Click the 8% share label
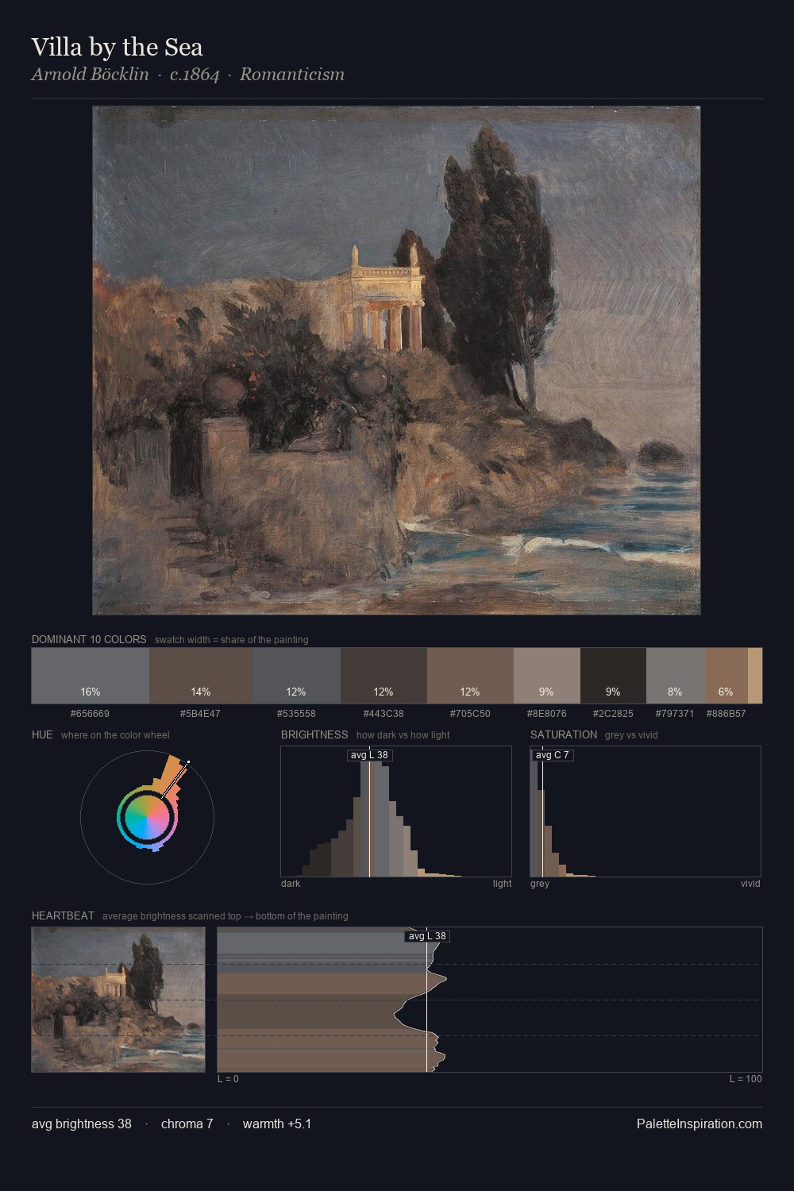This screenshot has width=794, height=1191. 675,692
